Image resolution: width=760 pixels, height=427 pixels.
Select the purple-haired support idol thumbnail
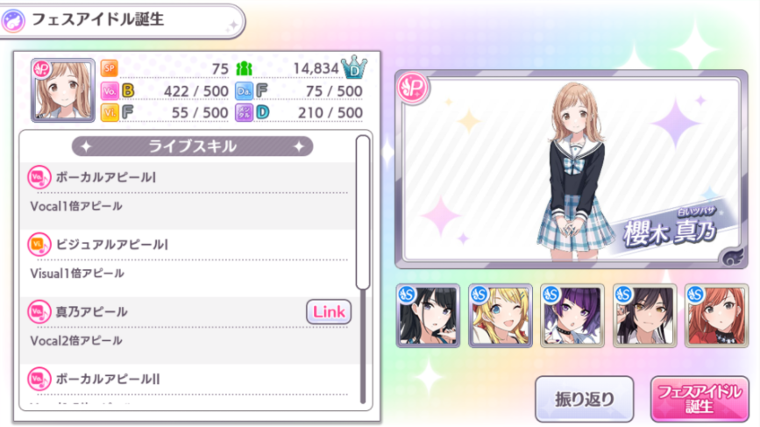click(x=572, y=316)
